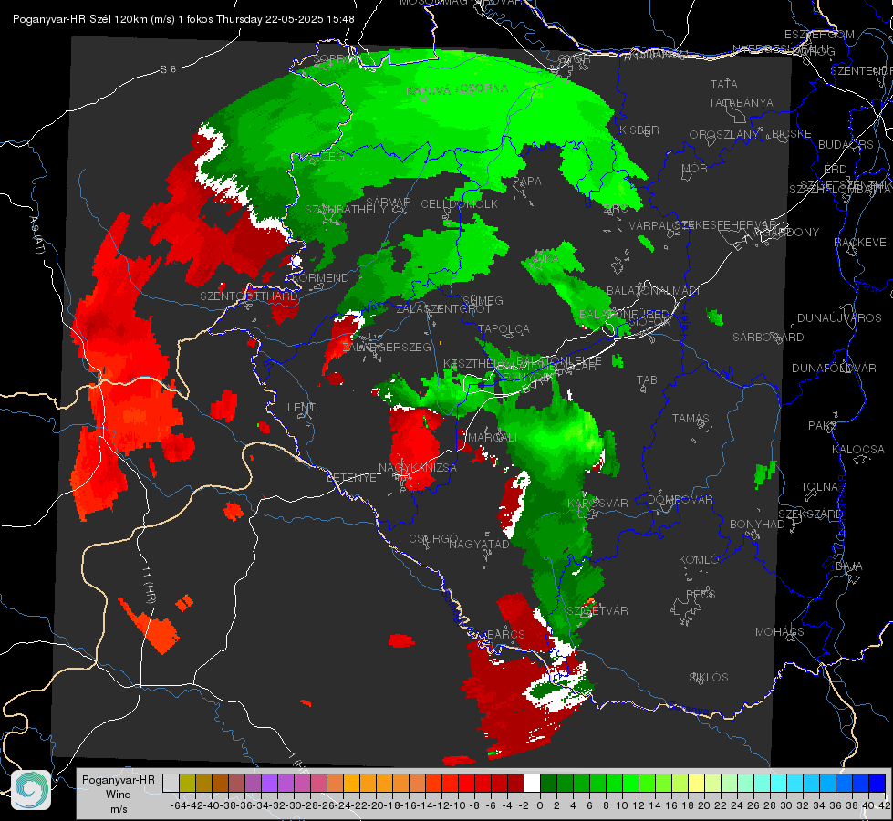Viewport: 893px width, 821px height.
Task: Click the DUNAUJVAROS city label
Action: 839,318
